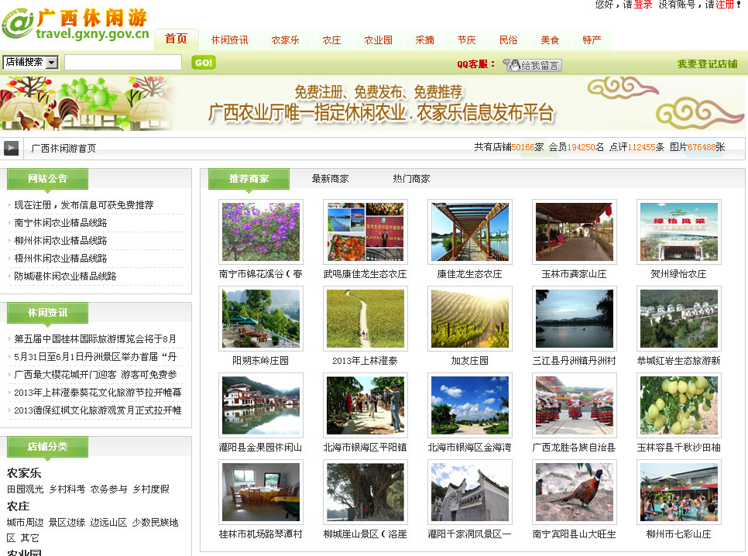Viewport: 748px width, 556px height.
Task: Open the 北海市银海区平阳镇 thumbnail
Action: click(x=365, y=405)
